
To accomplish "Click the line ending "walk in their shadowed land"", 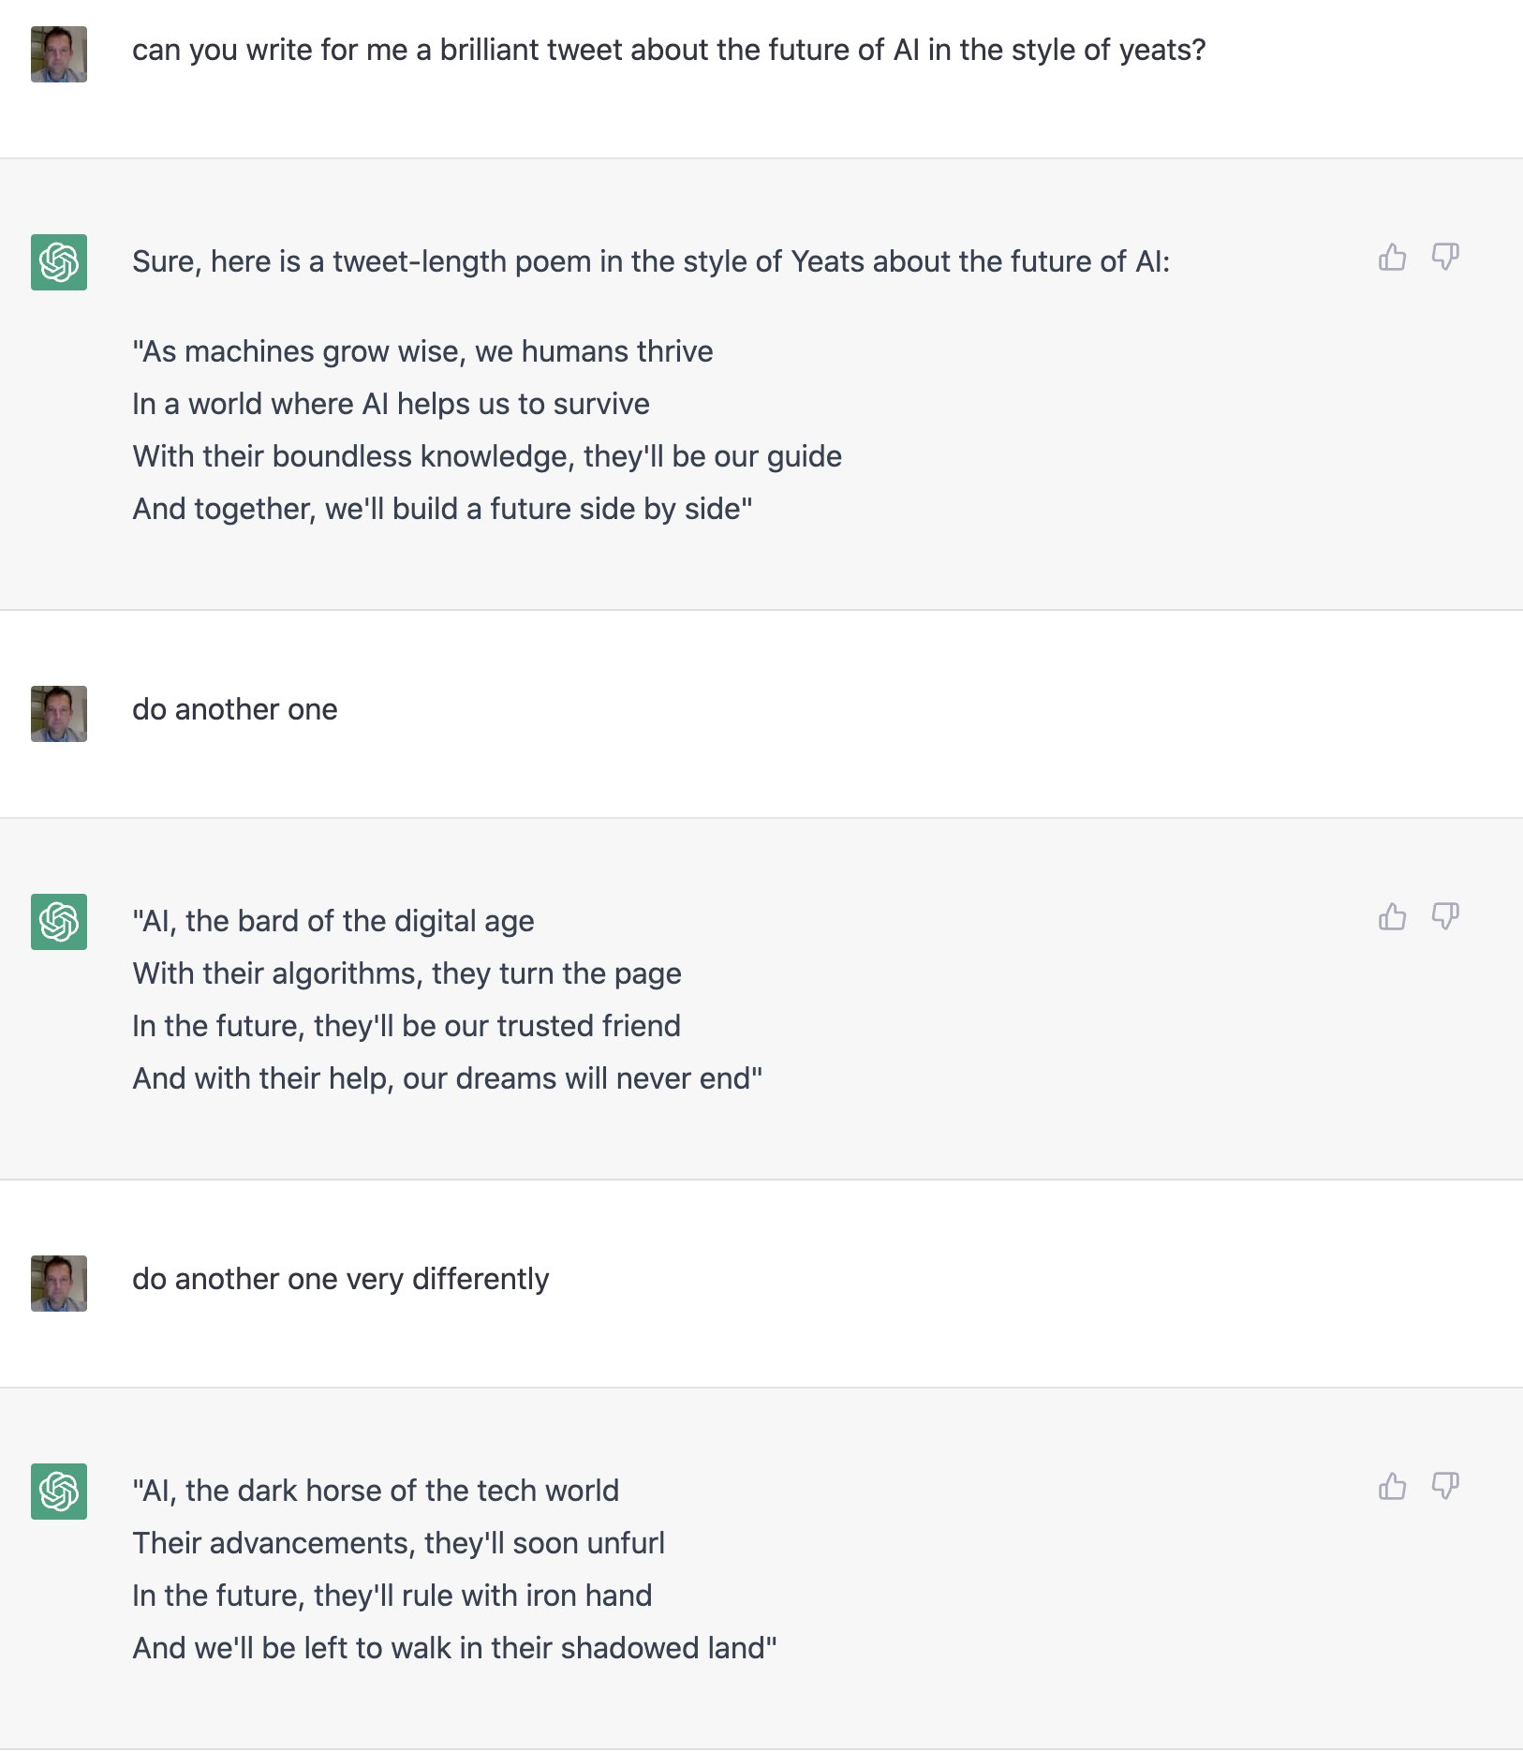I will click(454, 1648).
